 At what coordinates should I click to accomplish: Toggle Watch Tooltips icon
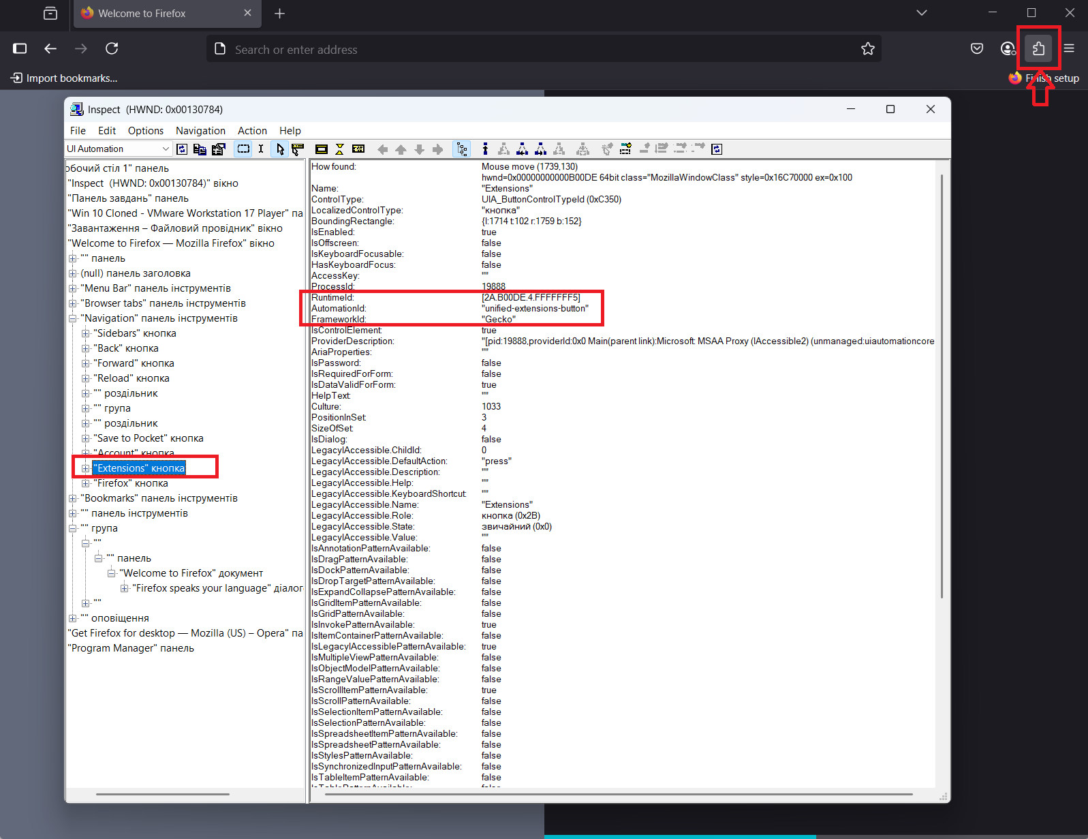[x=298, y=149]
